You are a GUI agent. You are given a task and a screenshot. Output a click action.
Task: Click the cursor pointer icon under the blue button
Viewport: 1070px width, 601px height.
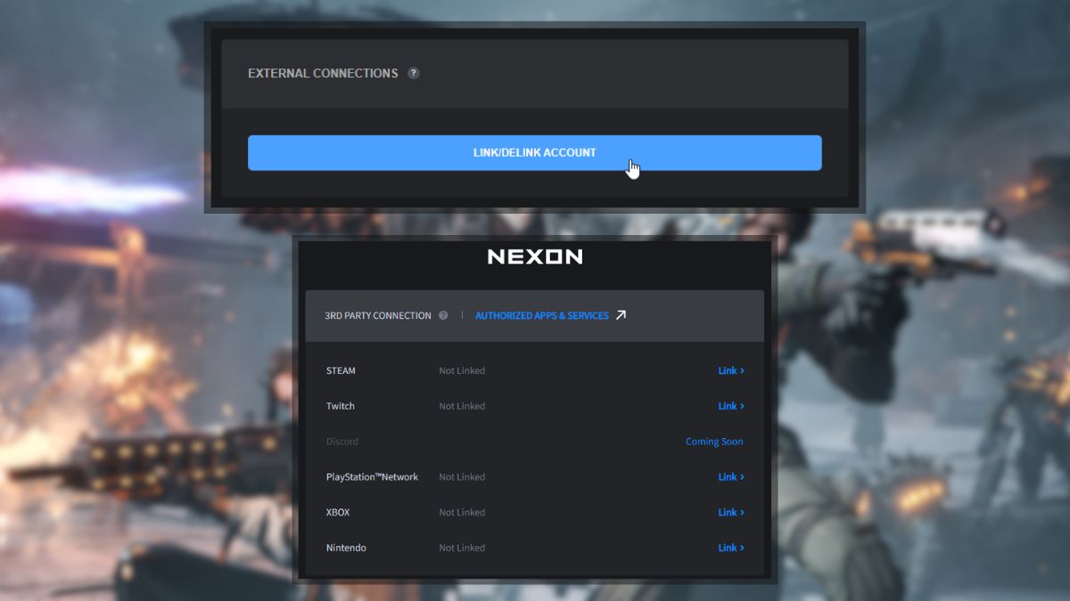pyautogui.click(x=632, y=167)
